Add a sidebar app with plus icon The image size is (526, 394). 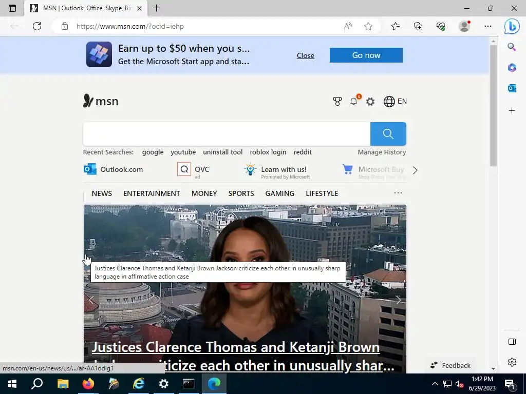[512, 111]
